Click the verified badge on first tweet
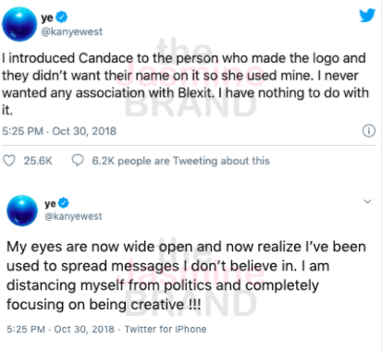The height and width of the screenshot is (350, 382). click(62, 17)
